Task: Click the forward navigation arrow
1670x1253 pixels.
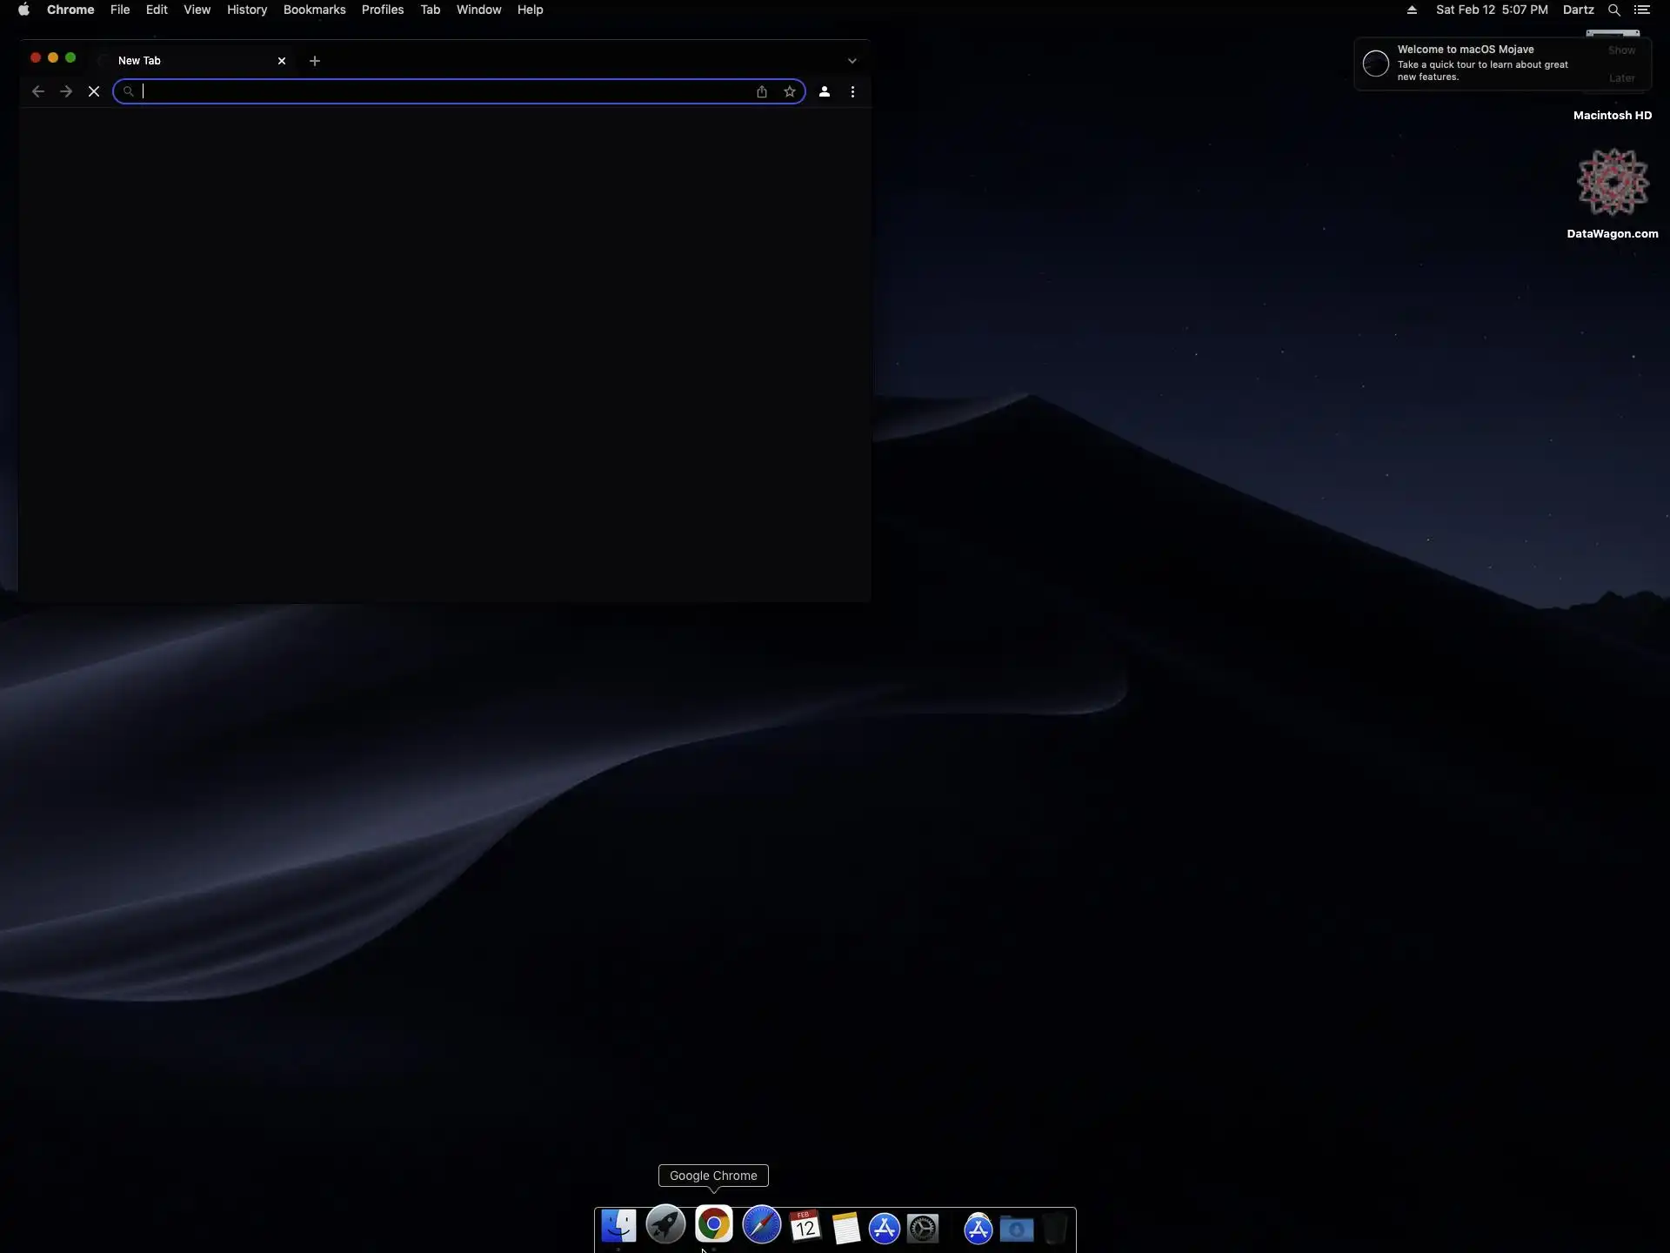Action: 66,91
